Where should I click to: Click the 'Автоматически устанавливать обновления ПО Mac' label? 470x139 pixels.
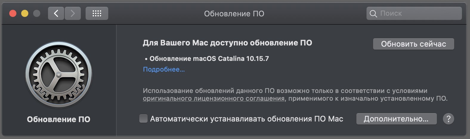click(x=247, y=119)
